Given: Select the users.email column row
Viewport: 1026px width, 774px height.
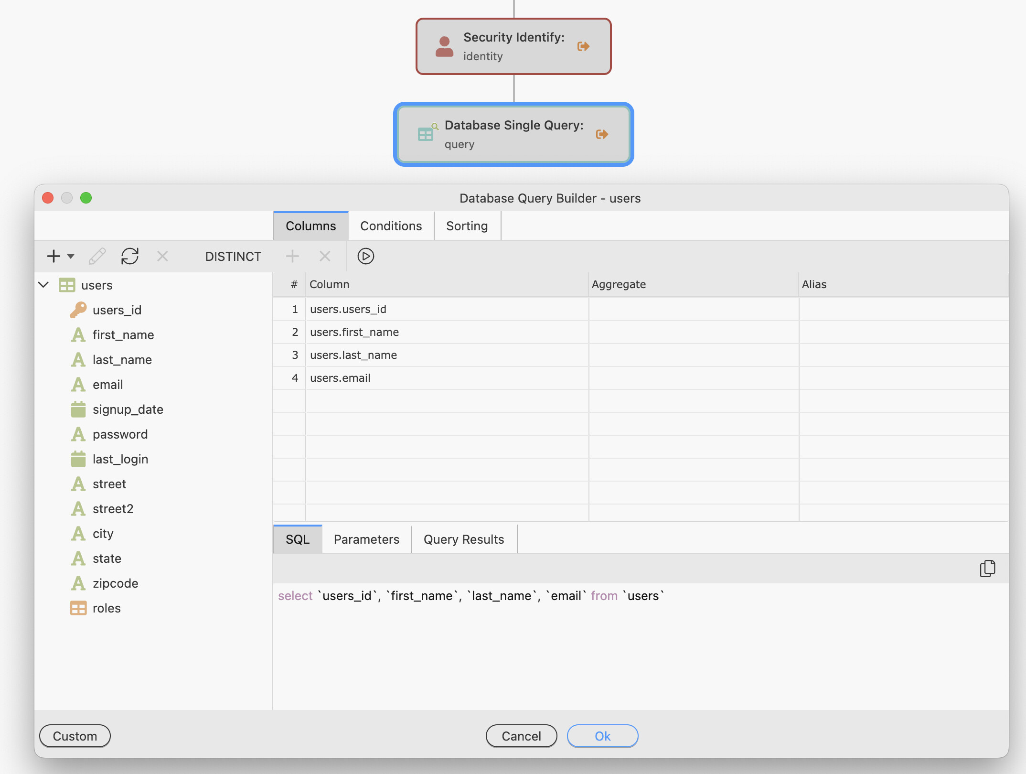Looking at the screenshot, I should pyautogui.click(x=641, y=378).
